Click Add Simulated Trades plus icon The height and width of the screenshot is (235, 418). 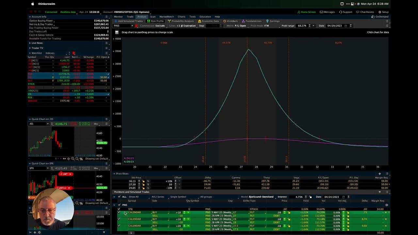click(x=116, y=21)
